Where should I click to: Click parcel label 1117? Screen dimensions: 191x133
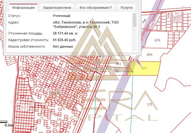[x=25, y=108]
